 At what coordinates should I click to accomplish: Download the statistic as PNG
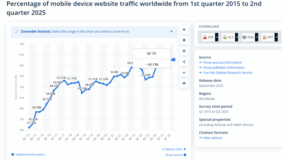click(248, 37)
